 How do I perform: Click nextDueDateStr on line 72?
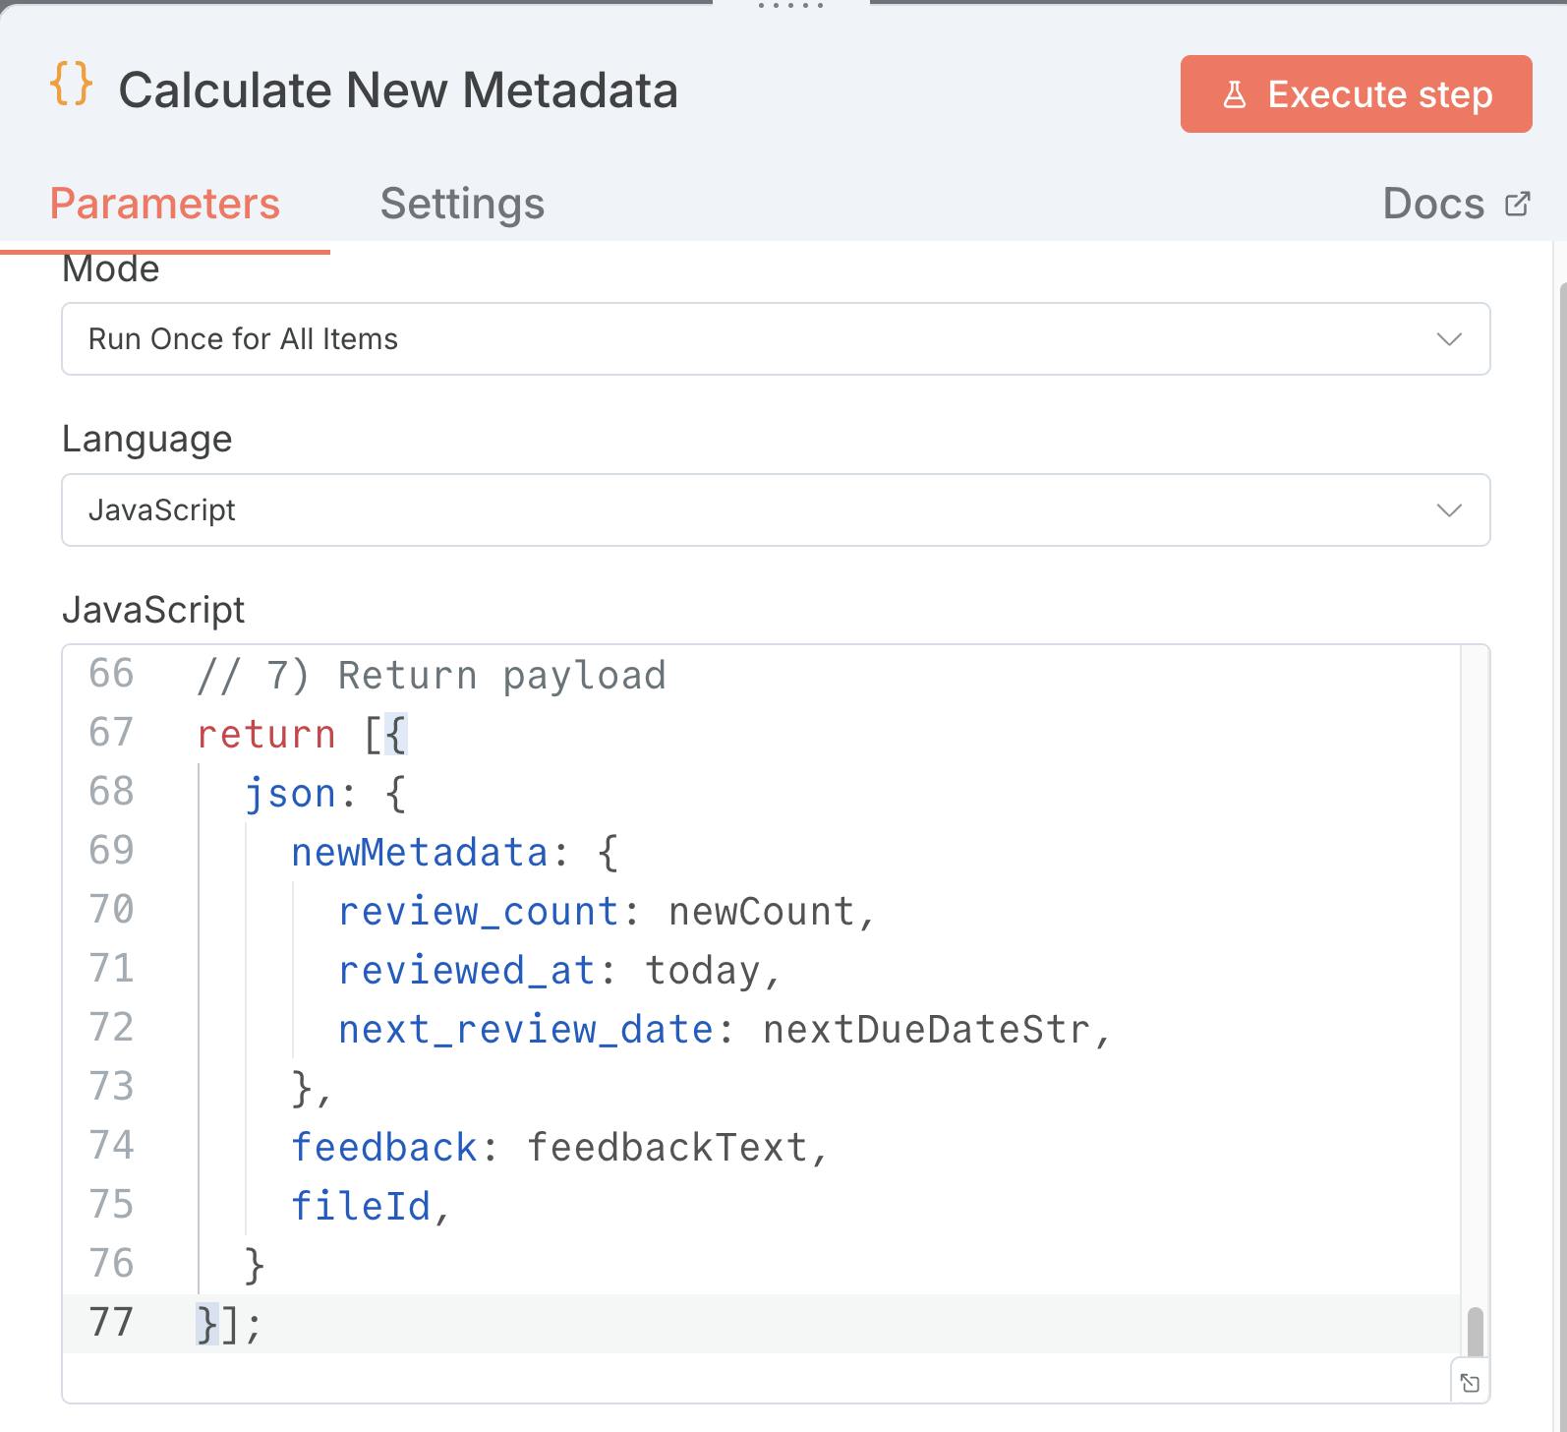coord(926,1030)
